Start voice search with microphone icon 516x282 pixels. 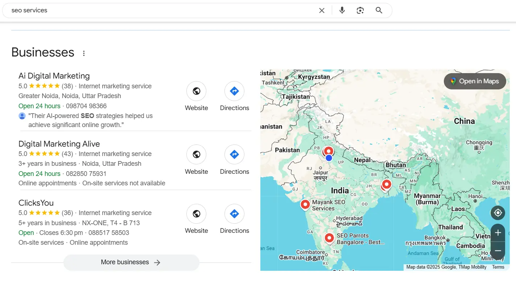pyautogui.click(x=342, y=10)
